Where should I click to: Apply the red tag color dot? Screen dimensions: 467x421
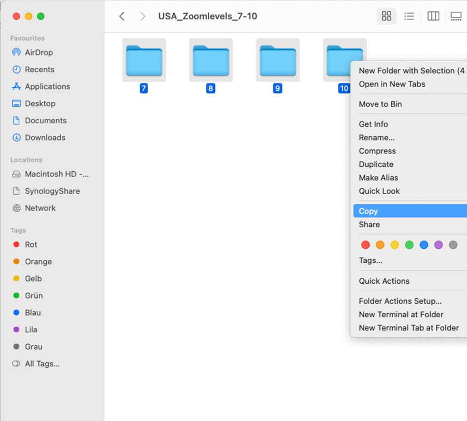tap(366, 245)
